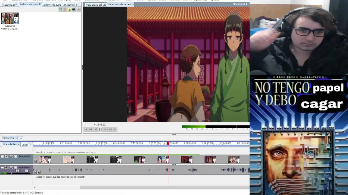Image resolution: width=348 pixels, height=195 pixels.
Task: Step back one frame
Action: point(95,129)
